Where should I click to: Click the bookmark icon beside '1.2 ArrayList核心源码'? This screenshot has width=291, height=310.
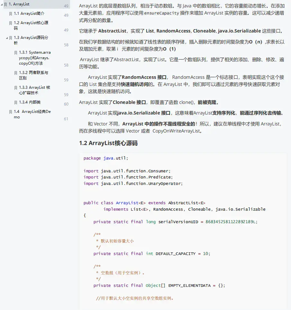[11, 23]
